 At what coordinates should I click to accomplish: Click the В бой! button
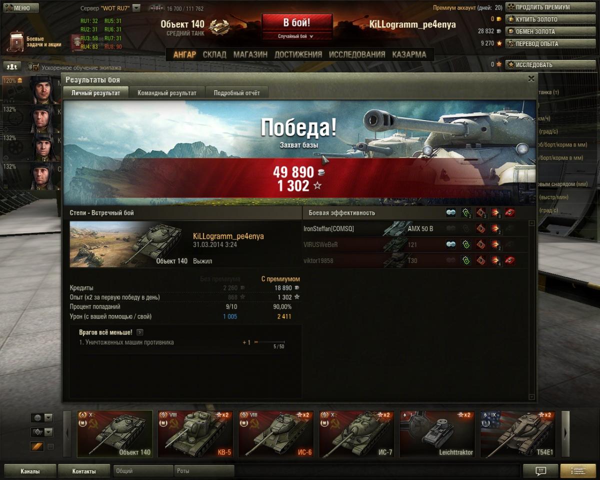[296, 23]
